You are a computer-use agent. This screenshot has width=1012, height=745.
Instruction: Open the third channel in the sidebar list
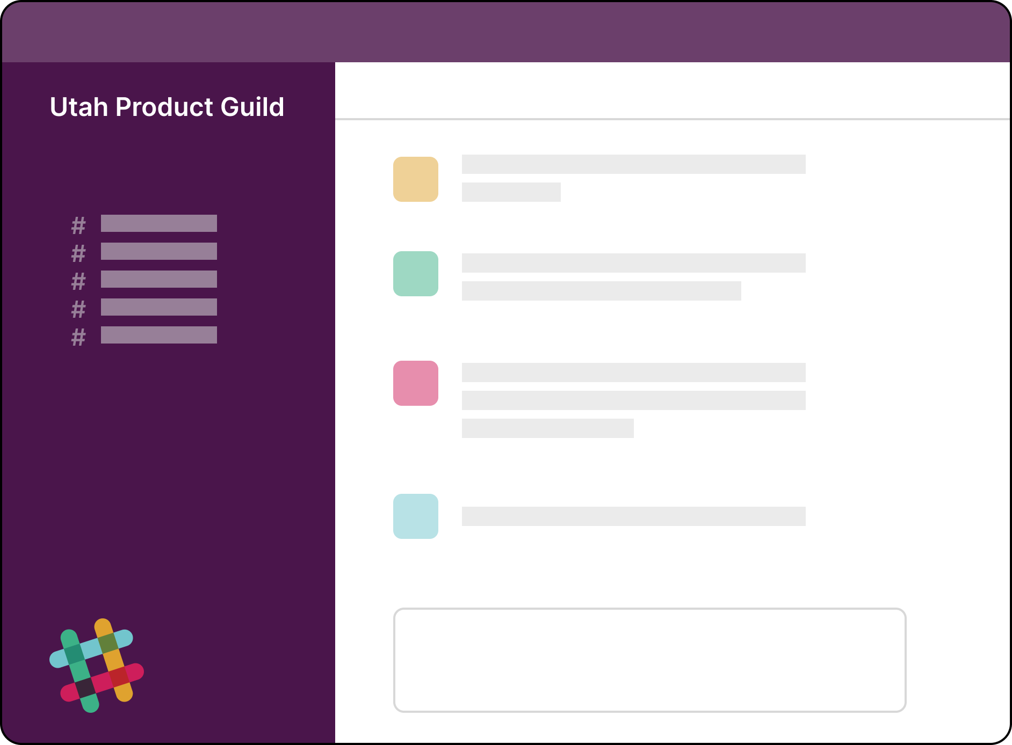(159, 279)
